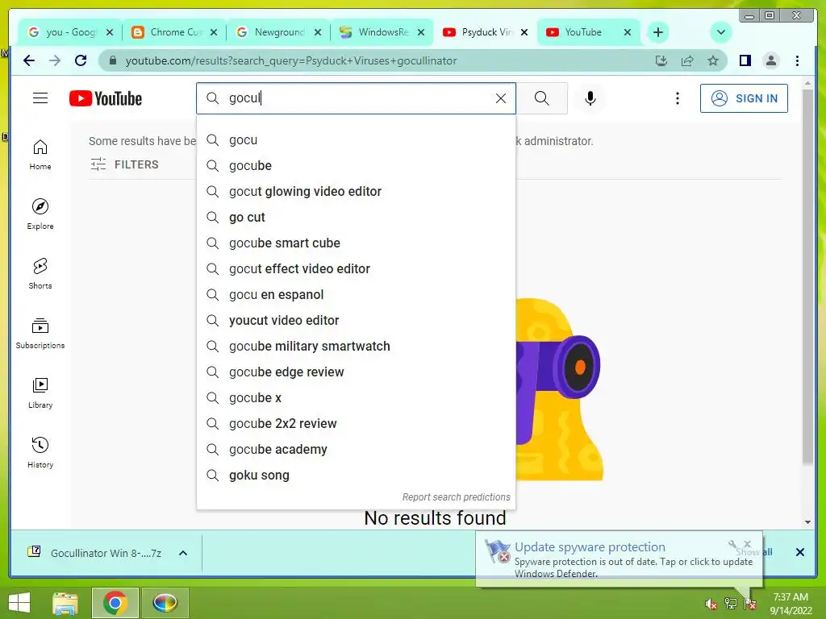Open File Explorer from taskbar
Viewport: 826px width, 619px height.
point(65,603)
